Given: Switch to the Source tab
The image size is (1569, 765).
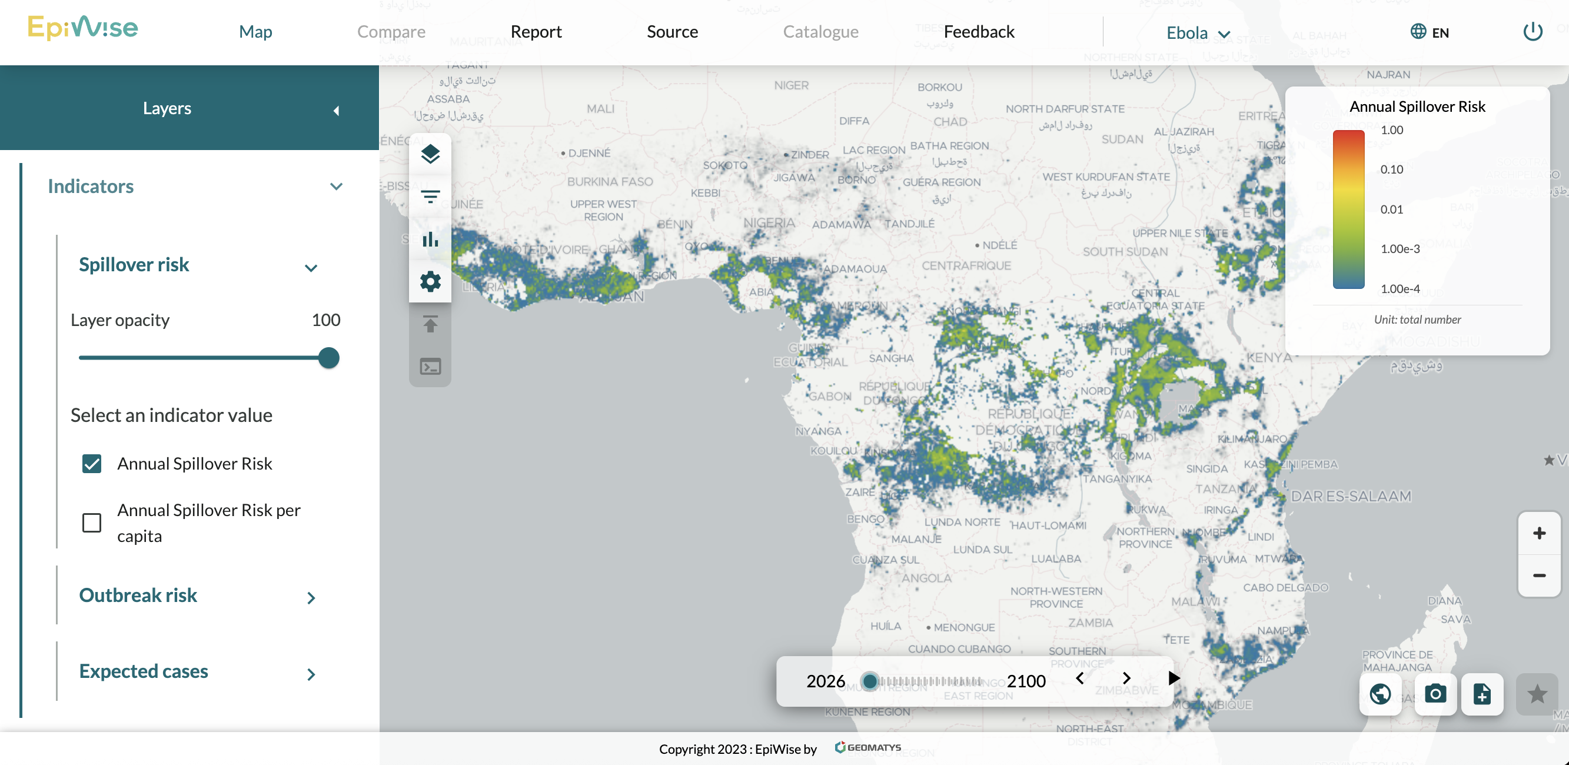Looking at the screenshot, I should click(672, 32).
